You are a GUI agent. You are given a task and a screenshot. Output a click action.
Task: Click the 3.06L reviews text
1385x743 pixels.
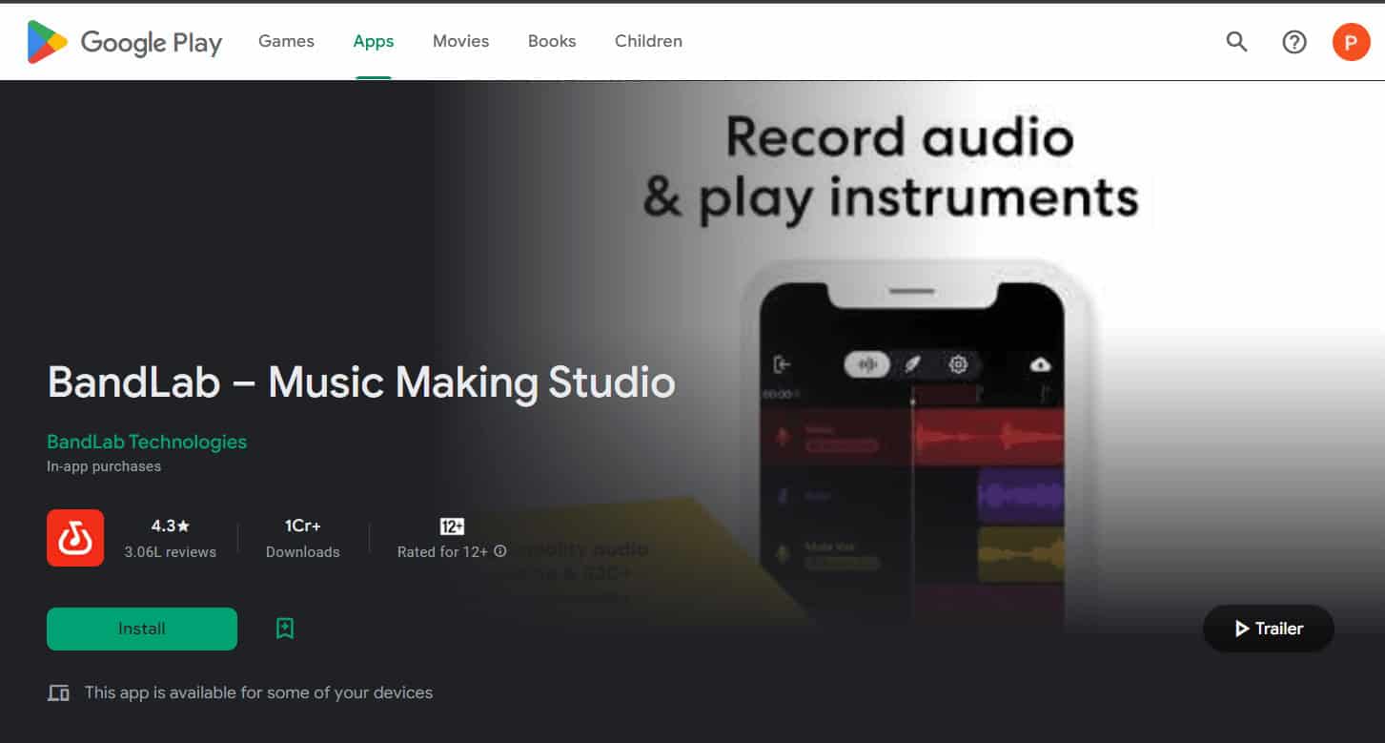[x=171, y=552]
